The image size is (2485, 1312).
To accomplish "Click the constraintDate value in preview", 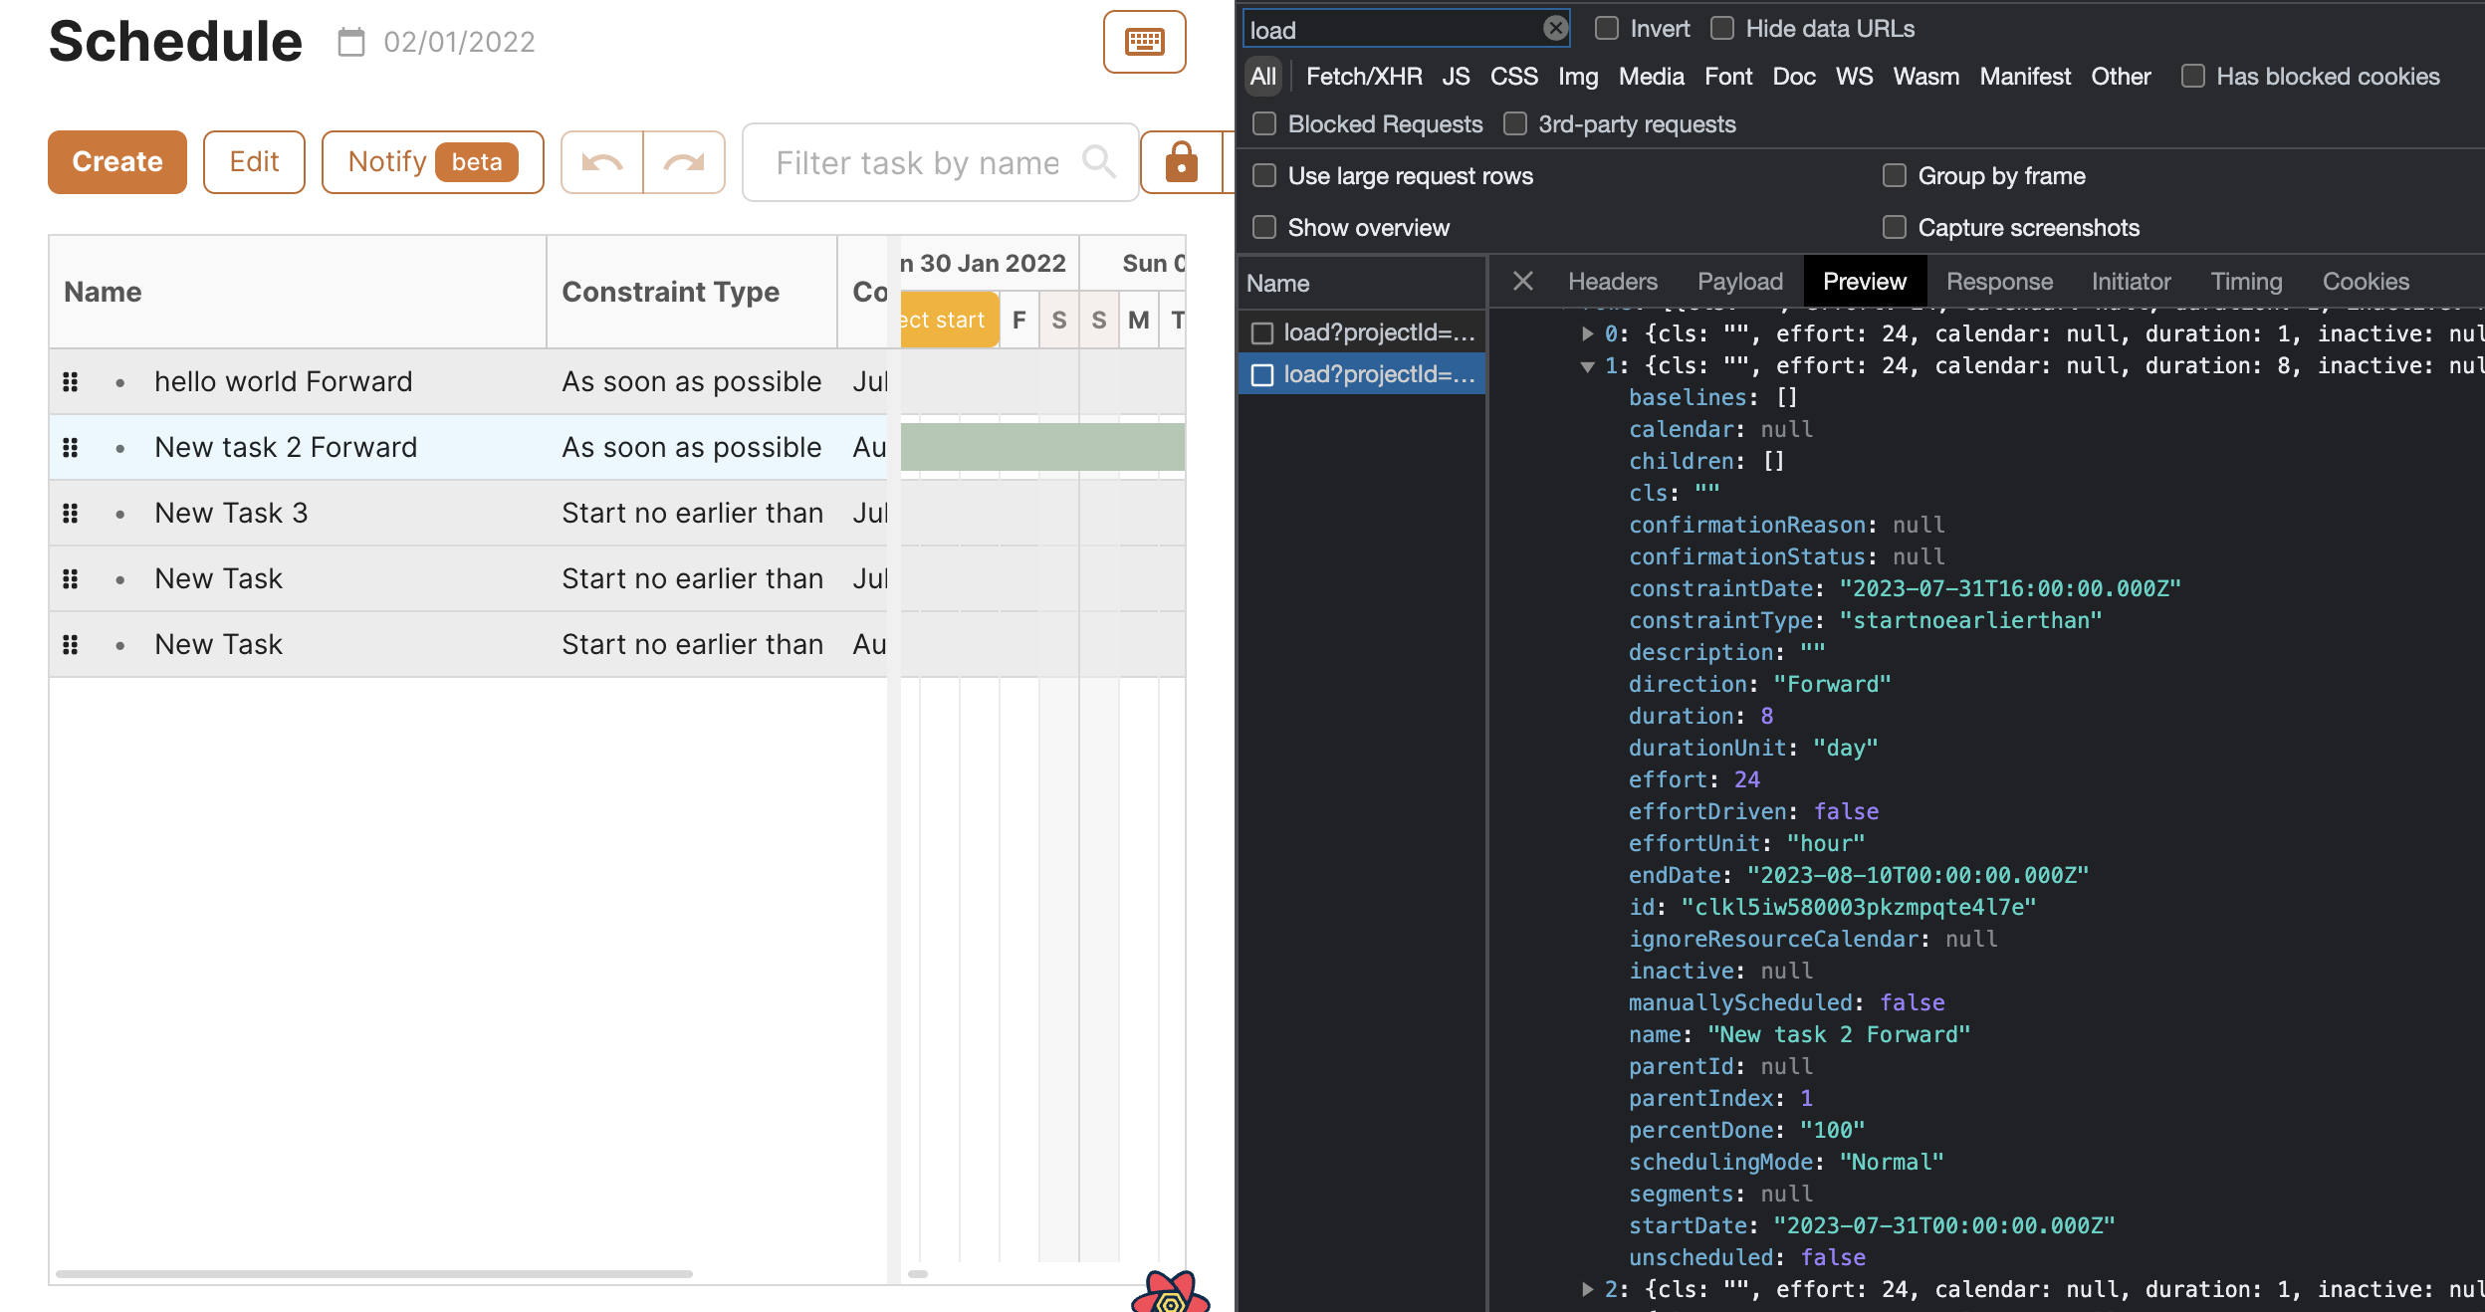I will coord(2009,588).
